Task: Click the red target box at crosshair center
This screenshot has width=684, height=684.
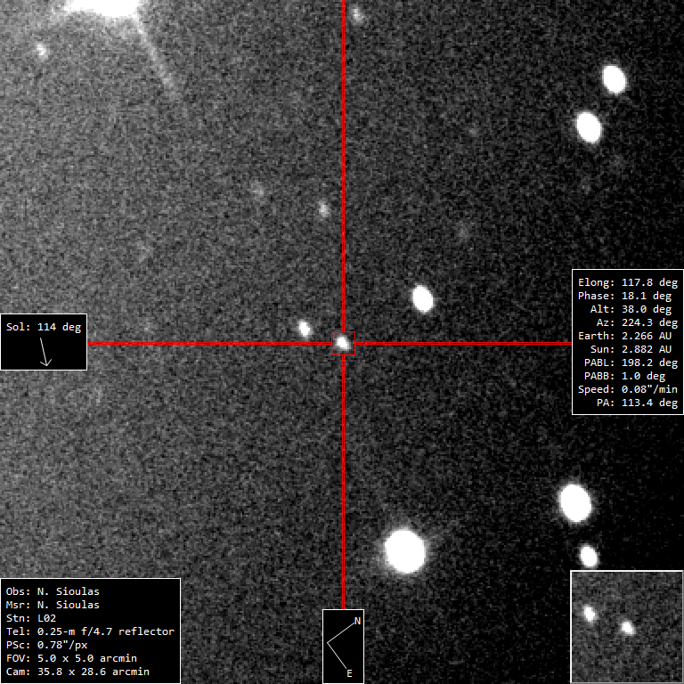Action: click(343, 343)
